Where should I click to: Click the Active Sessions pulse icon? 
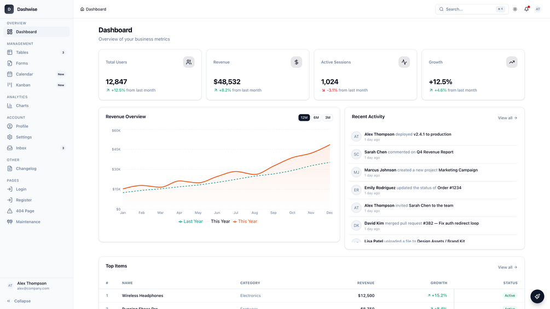pyautogui.click(x=404, y=62)
